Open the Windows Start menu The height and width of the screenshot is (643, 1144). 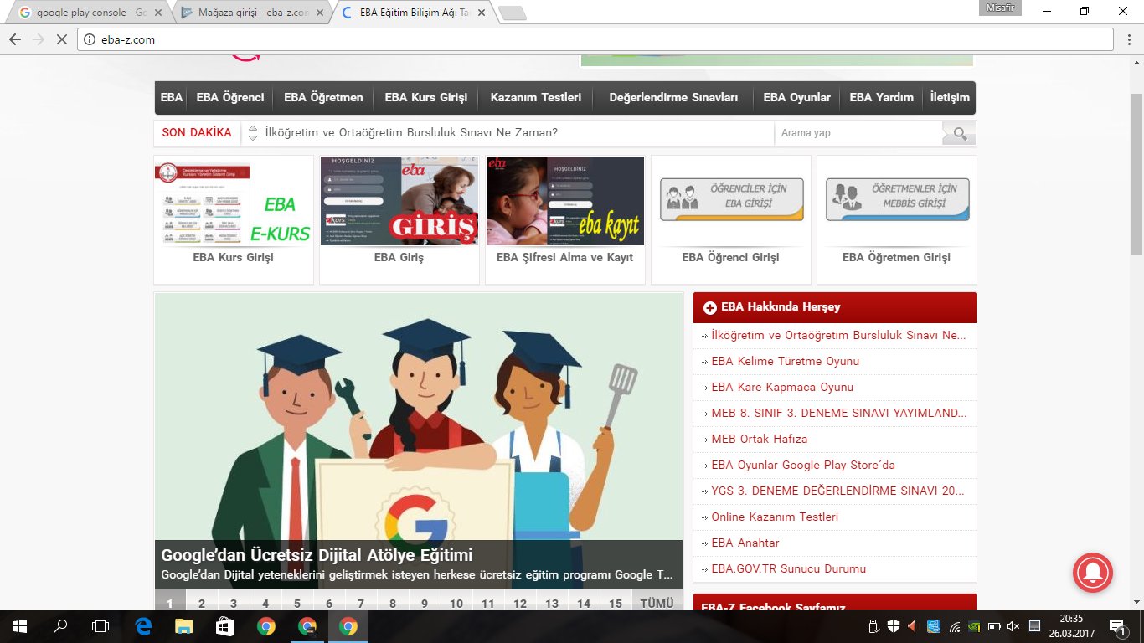(20, 626)
